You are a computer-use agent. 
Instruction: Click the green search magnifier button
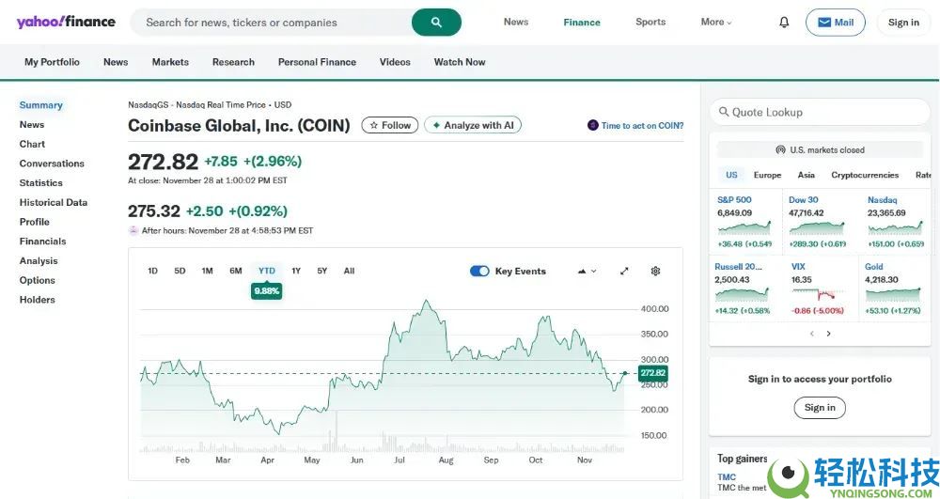pyautogui.click(x=436, y=23)
